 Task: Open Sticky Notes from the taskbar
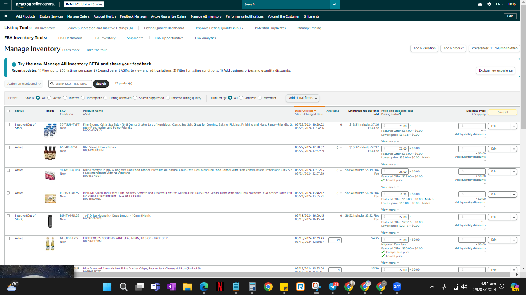point(284,287)
